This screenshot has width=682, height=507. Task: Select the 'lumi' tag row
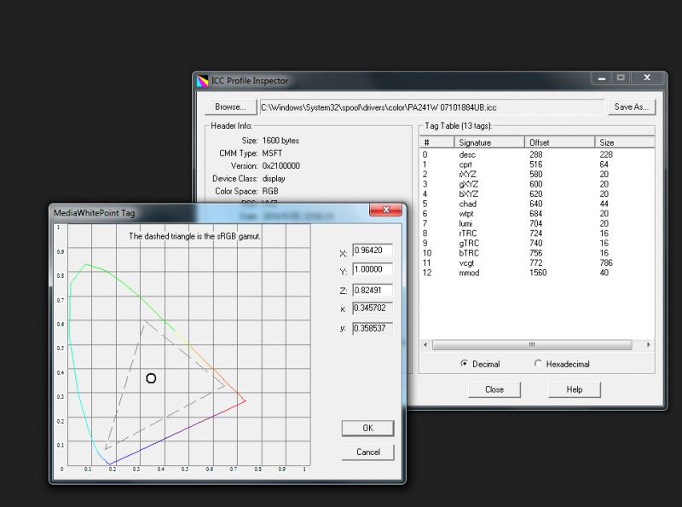(x=537, y=223)
